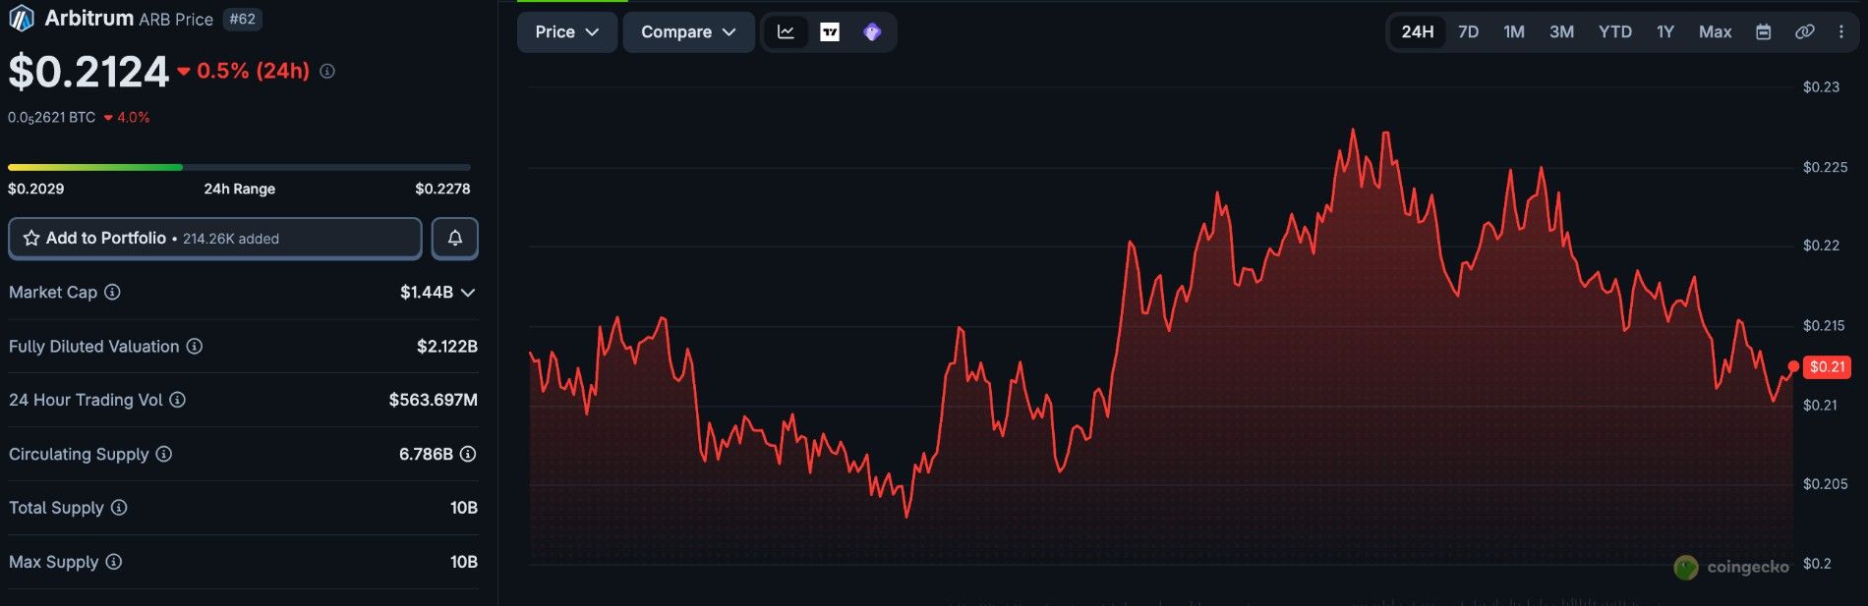The image size is (1868, 606).
Task: Open the Max Supply info icon
Action: tap(114, 562)
